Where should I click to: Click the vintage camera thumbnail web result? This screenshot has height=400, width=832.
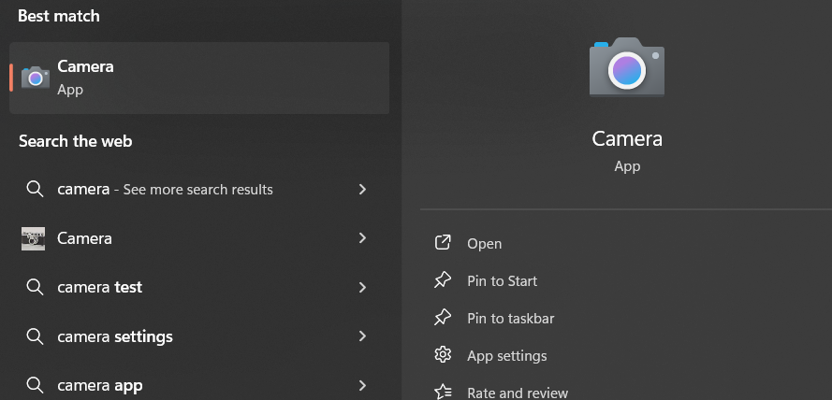pyautogui.click(x=33, y=238)
